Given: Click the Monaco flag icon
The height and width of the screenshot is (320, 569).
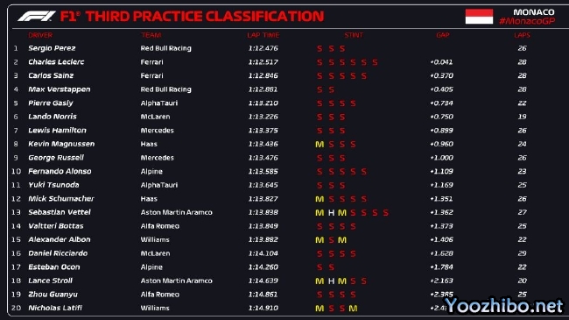Looking at the screenshot, I should pos(479,17).
